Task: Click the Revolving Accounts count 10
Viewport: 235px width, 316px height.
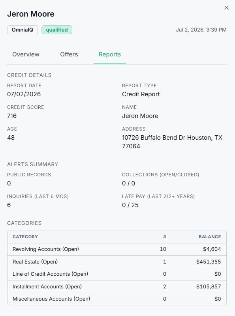Action: (x=163, y=249)
